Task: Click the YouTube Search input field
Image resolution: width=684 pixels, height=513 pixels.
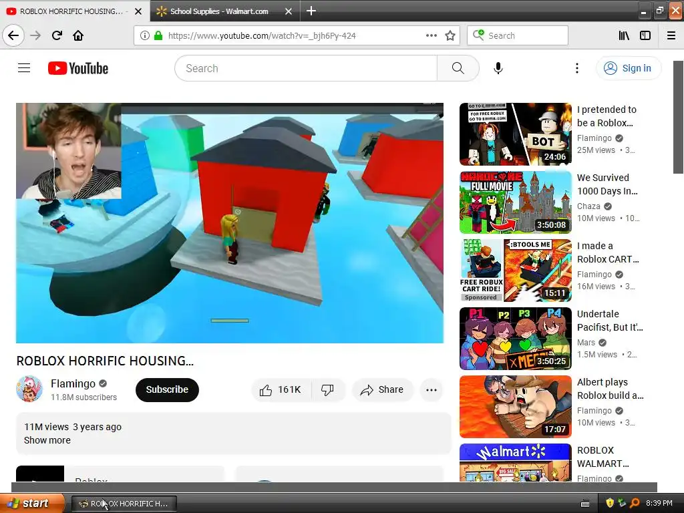Action: tap(306, 68)
